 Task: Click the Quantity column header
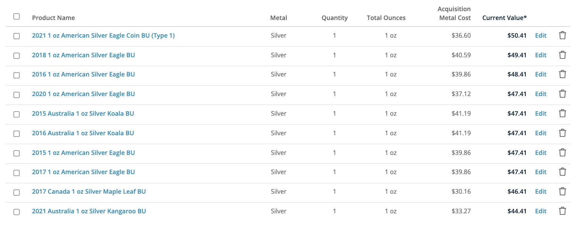pyautogui.click(x=334, y=18)
